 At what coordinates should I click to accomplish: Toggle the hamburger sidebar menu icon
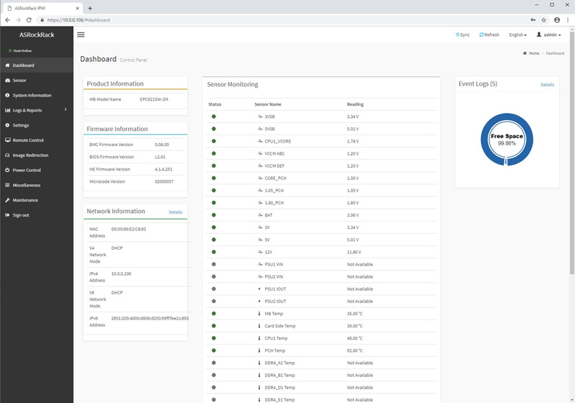80,35
